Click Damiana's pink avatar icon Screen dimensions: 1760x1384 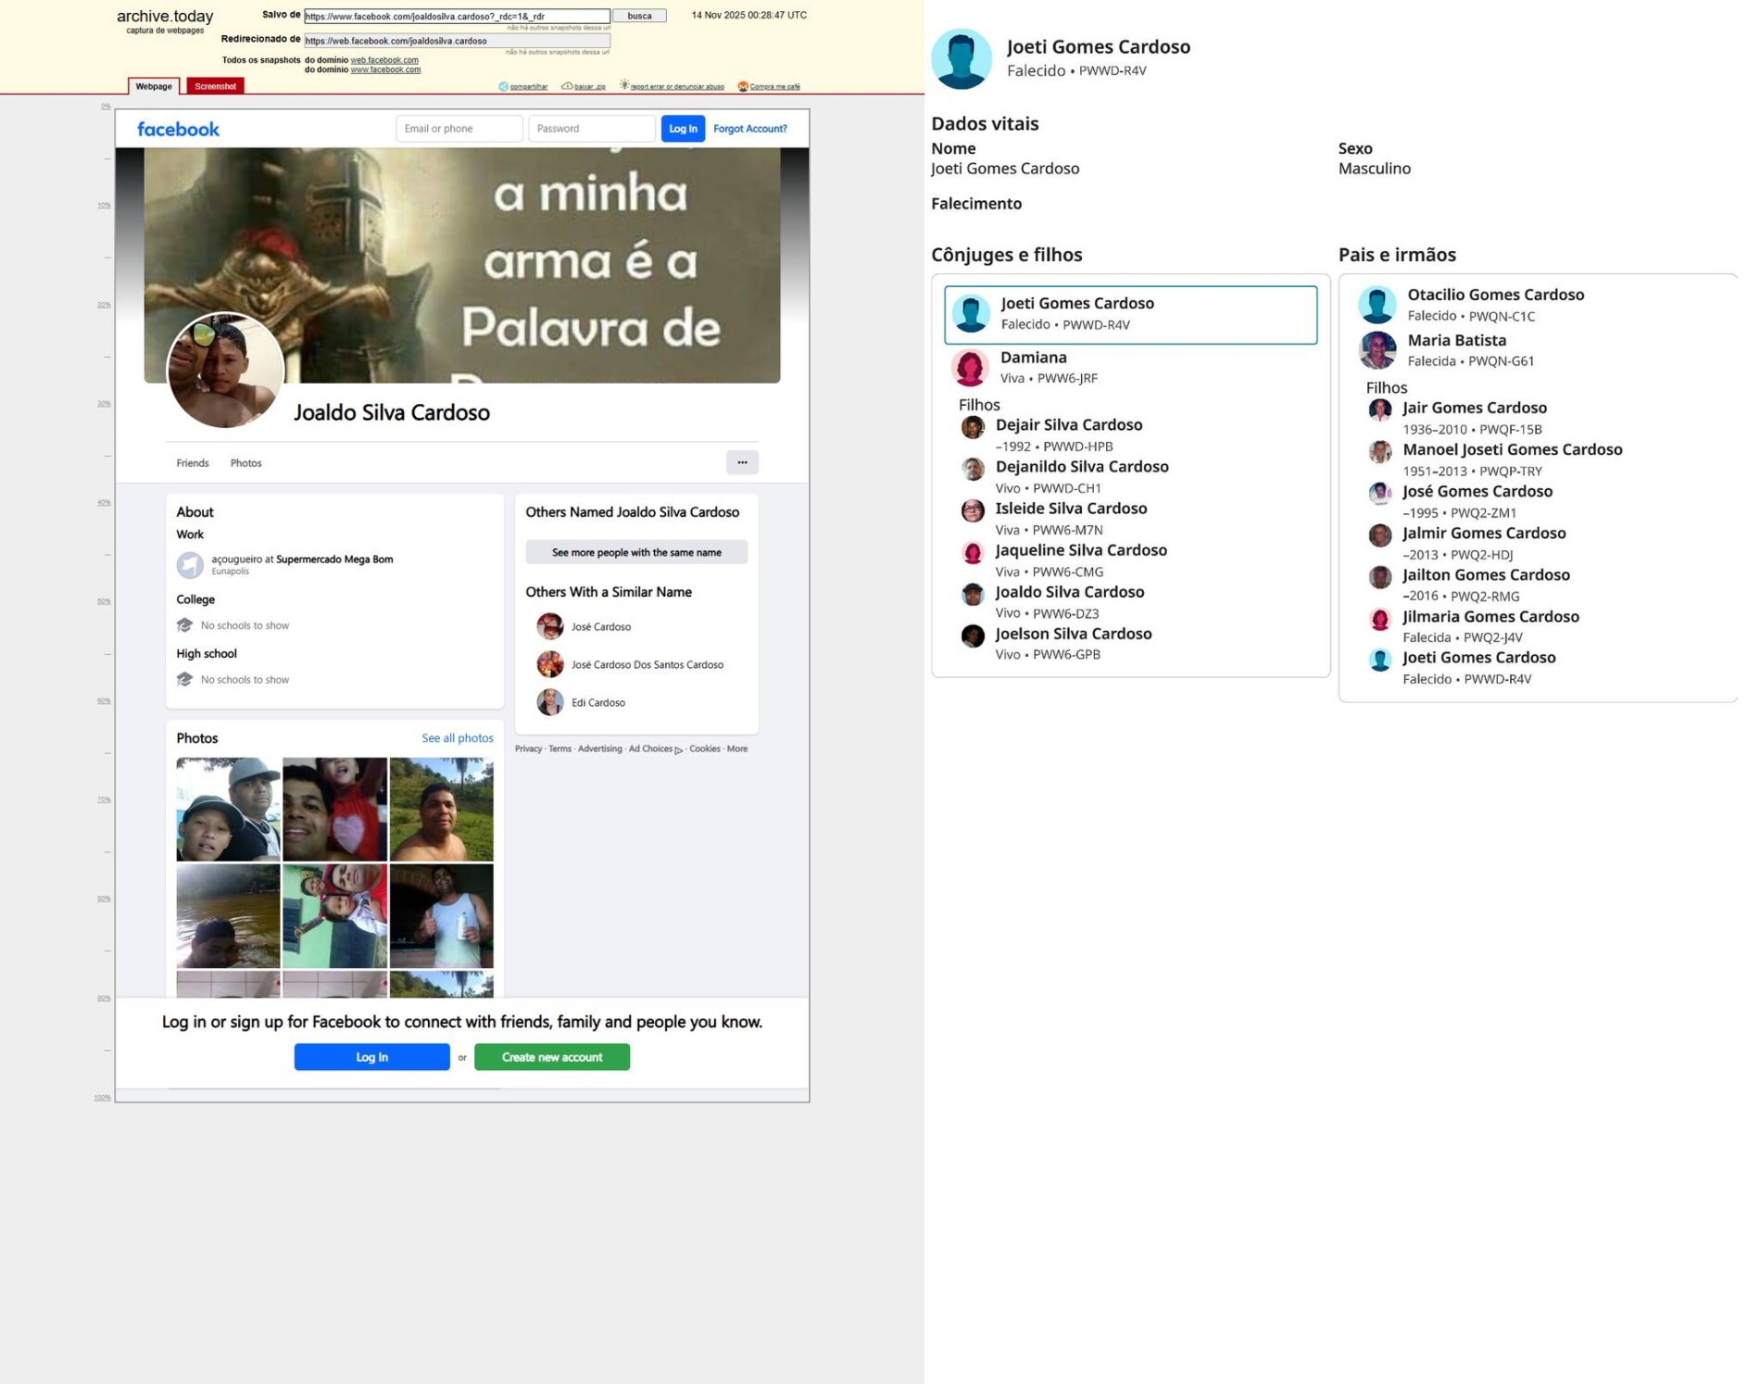[x=970, y=368]
